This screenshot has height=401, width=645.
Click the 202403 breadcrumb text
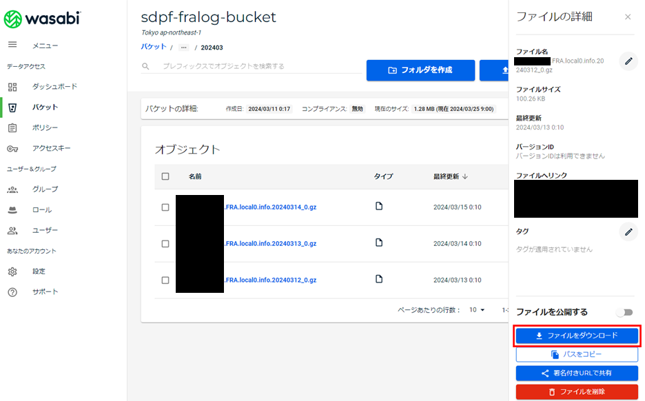(212, 48)
